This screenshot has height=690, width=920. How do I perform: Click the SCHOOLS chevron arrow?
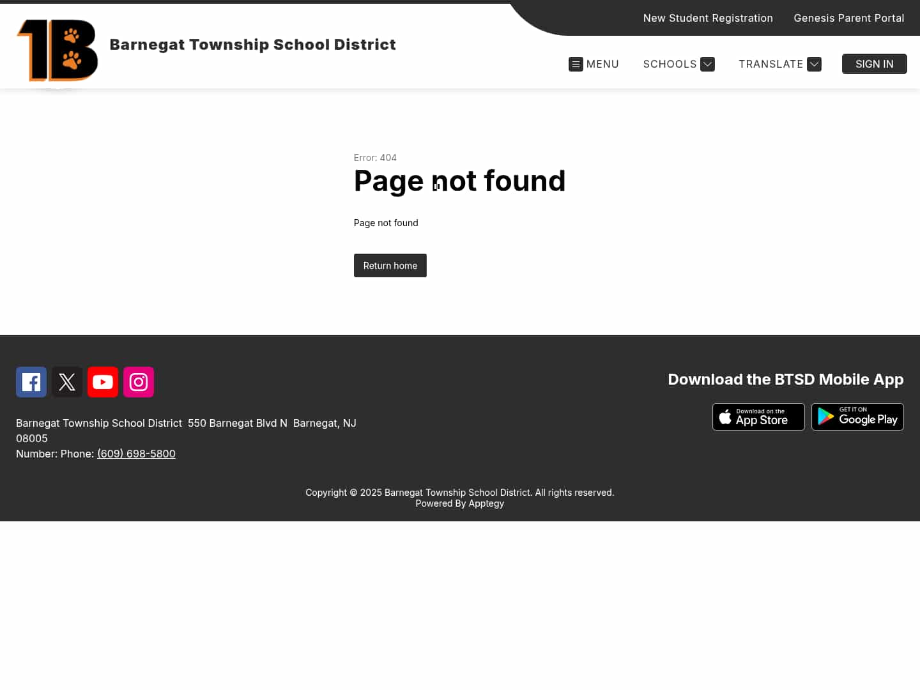[x=708, y=64]
